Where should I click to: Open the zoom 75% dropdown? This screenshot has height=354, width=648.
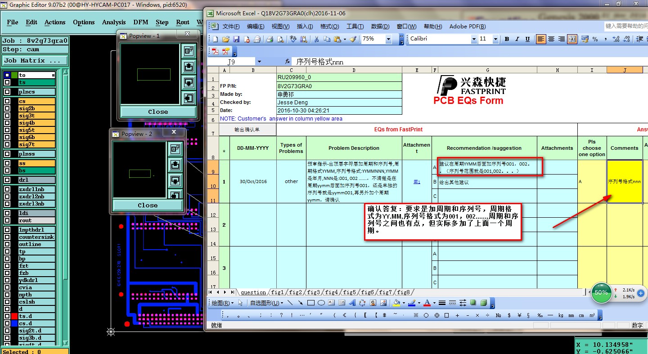click(x=388, y=39)
